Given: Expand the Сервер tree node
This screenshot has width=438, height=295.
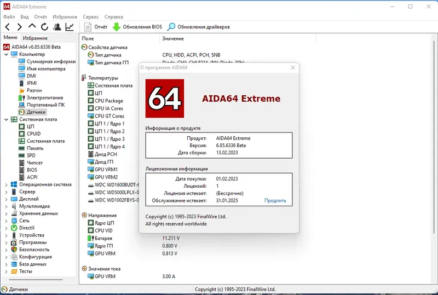Looking at the screenshot, I should (6, 192).
